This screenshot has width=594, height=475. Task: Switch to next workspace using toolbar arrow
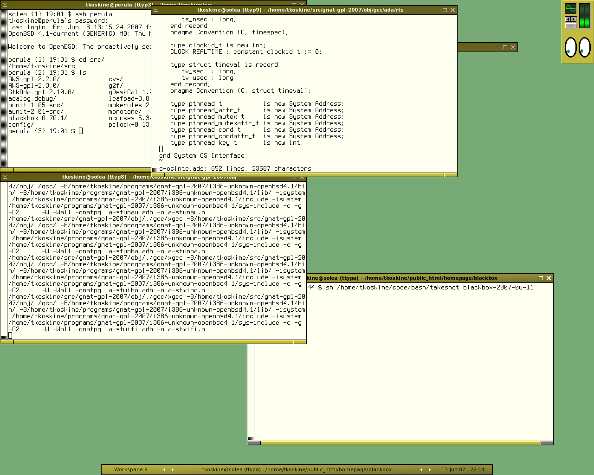173,469
